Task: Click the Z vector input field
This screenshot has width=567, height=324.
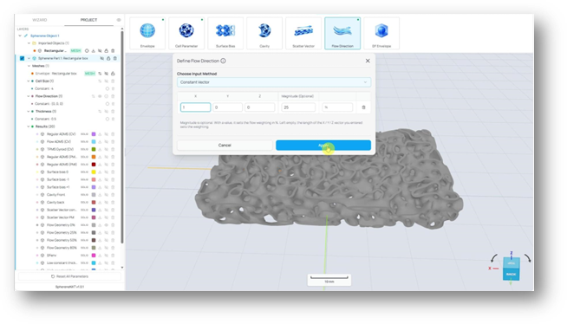Action: [259, 107]
